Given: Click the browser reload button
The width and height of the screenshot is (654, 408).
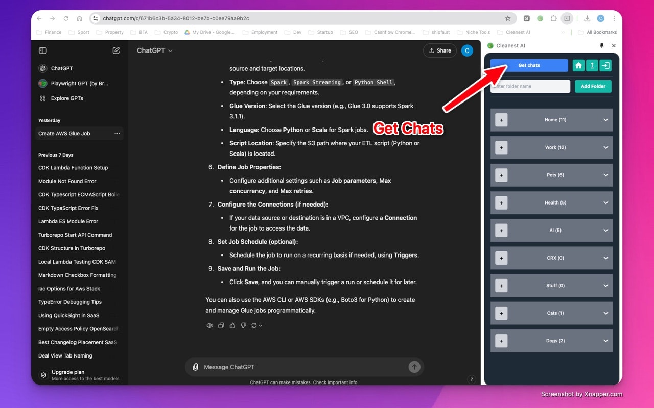Looking at the screenshot, I should pyautogui.click(x=66, y=18).
